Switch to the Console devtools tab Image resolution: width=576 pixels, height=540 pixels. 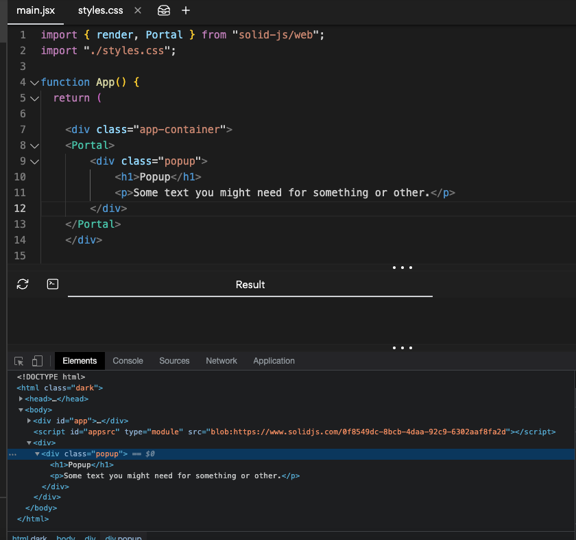(128, 361)
